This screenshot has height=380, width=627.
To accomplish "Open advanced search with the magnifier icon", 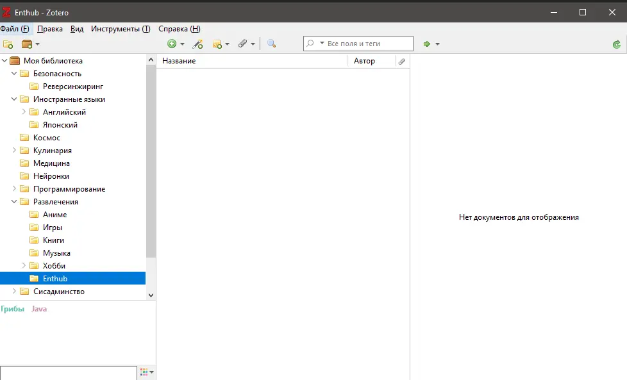I will coord(272,44).
